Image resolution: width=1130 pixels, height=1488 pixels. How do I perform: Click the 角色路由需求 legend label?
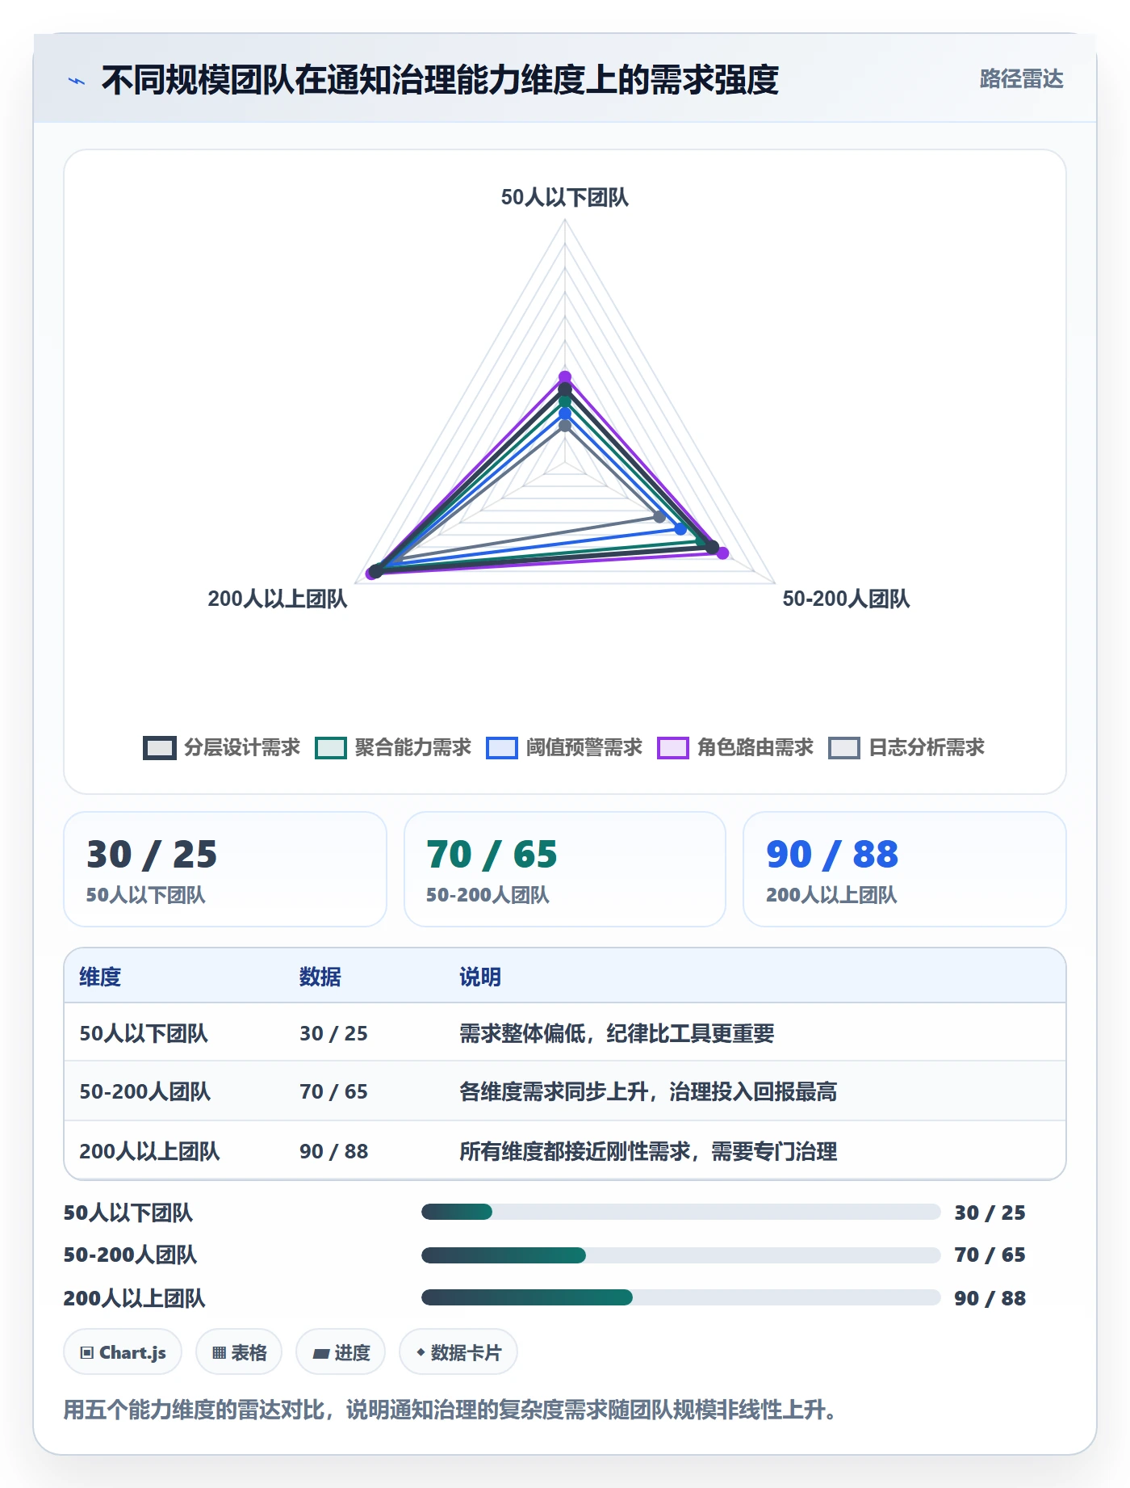click(x=755, y=747)
